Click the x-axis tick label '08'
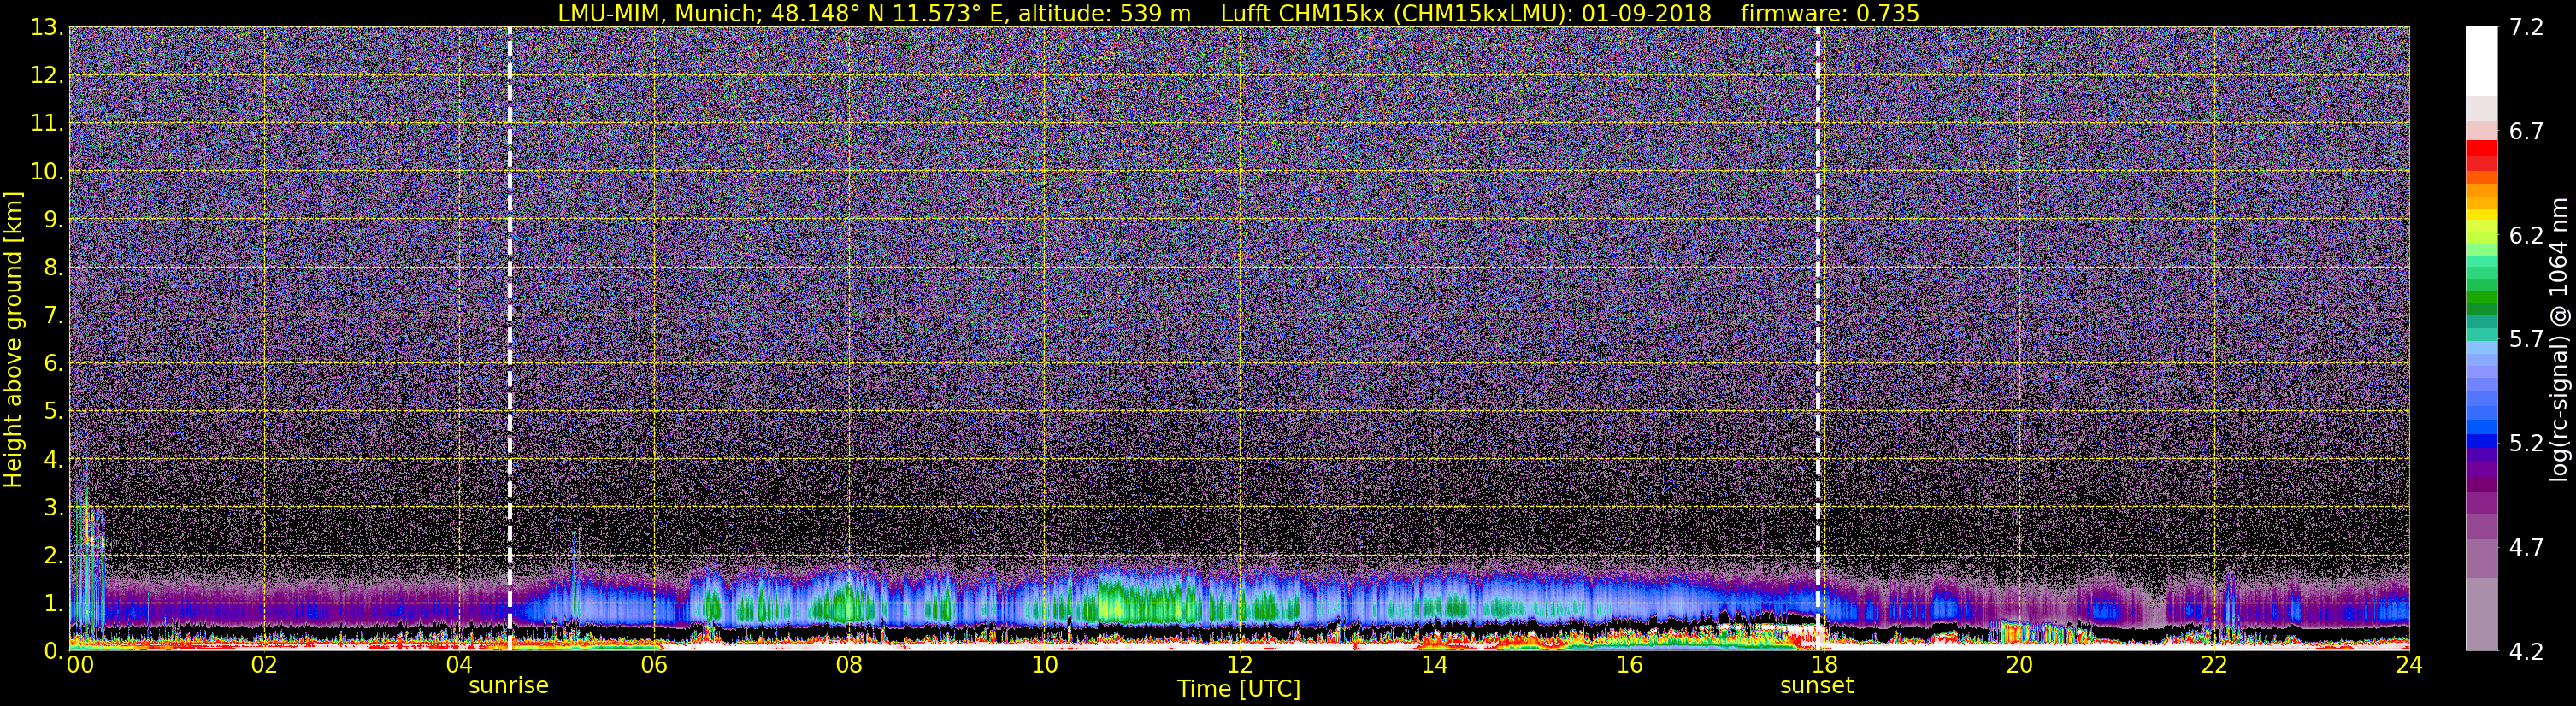Viewport: 2576px width, 706px height. [x=849, y=666]
